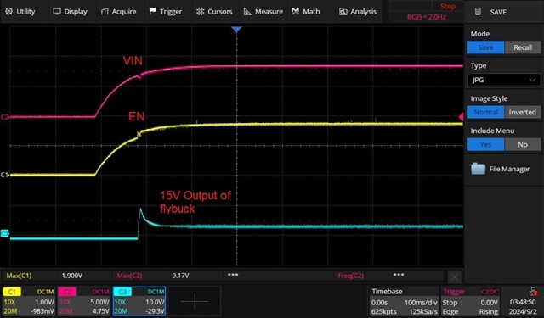Click the Stop run status indicator
The image size is (544, 318).
click(x=448, y=6)
